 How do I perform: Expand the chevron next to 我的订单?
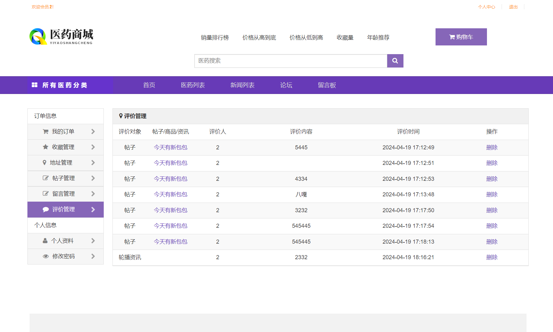pos(93,131)
